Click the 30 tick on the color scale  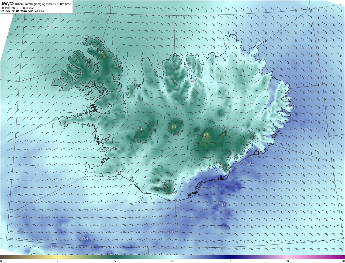[287, 261]
